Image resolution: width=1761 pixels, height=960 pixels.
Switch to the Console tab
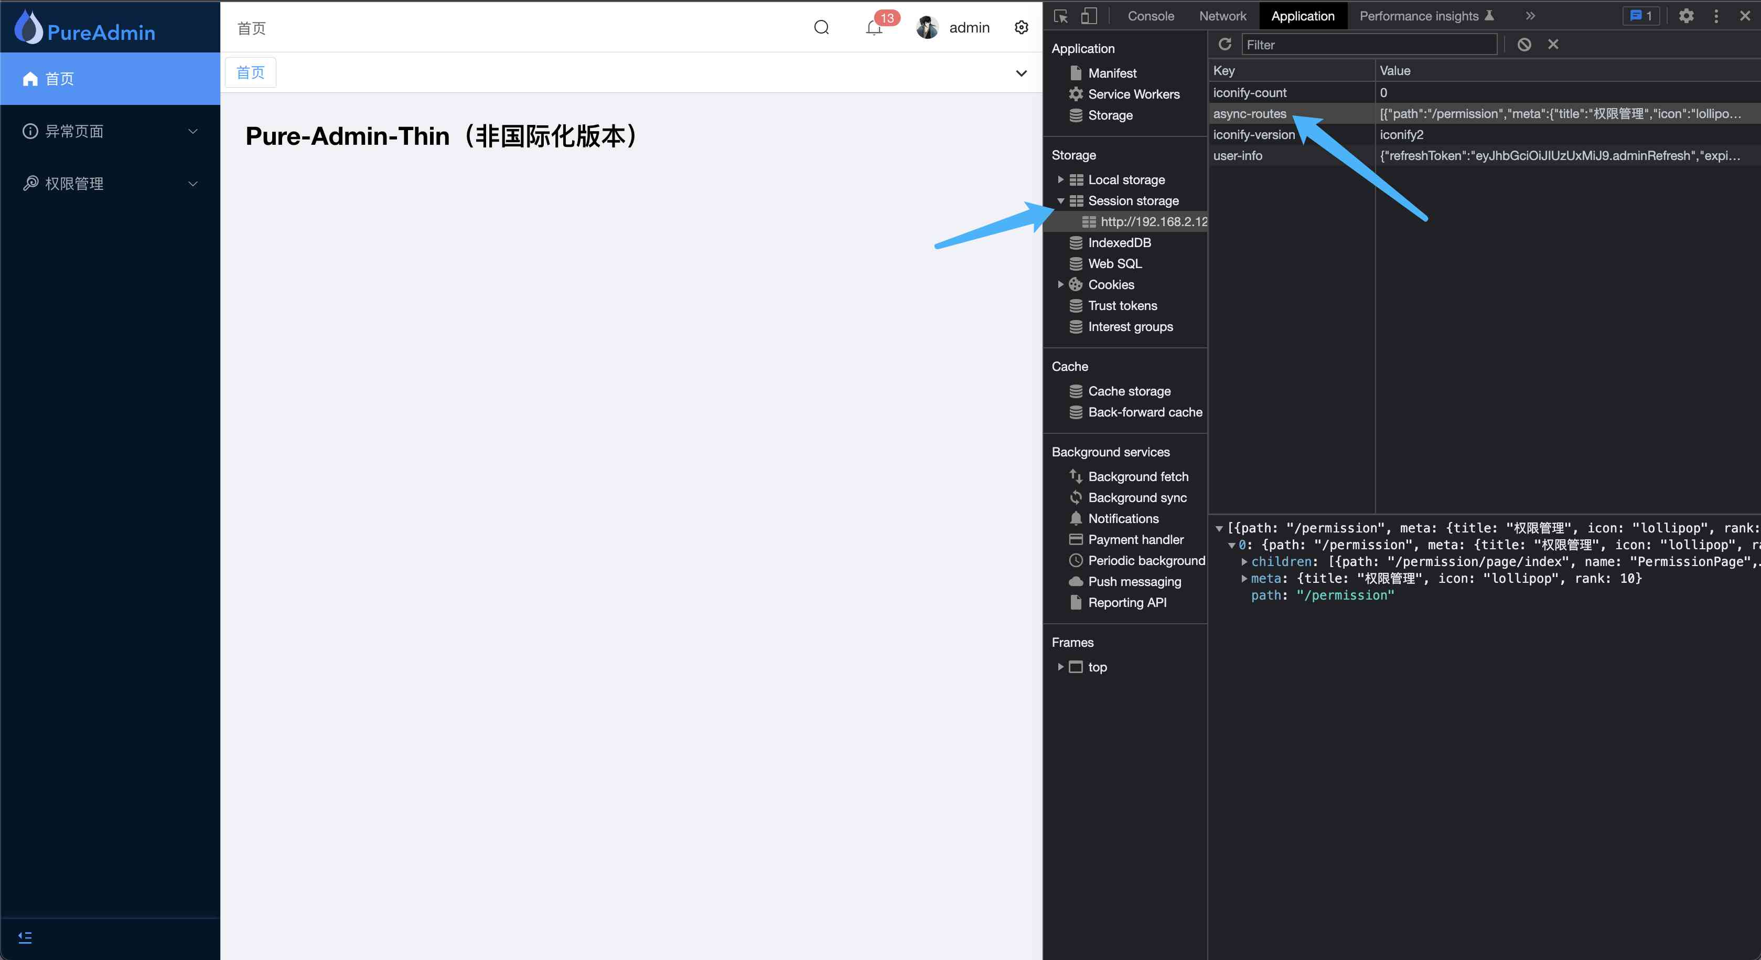tap(1151, 16)
